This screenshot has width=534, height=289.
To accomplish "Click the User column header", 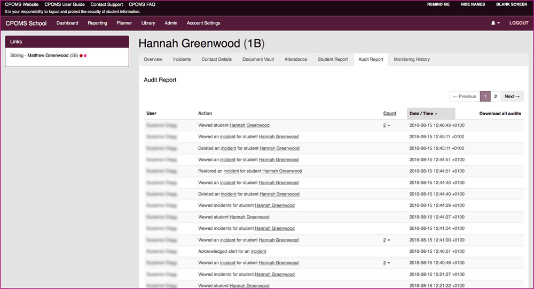I will coord(151,114).
